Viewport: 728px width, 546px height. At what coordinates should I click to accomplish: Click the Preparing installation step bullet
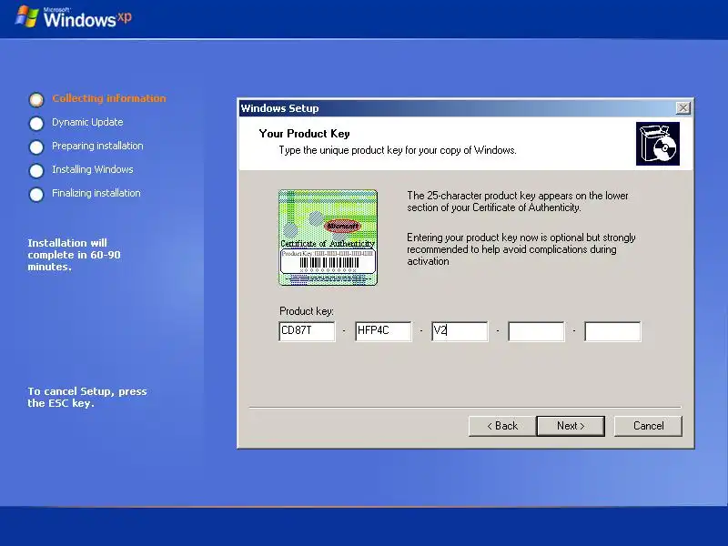point(36,147)
